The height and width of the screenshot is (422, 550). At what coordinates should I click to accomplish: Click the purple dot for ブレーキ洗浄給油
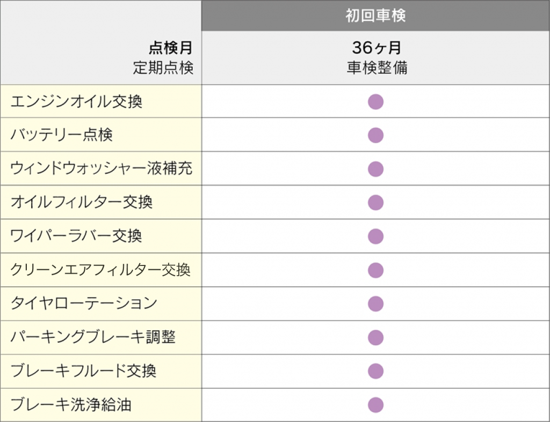(x=375, y=405)
